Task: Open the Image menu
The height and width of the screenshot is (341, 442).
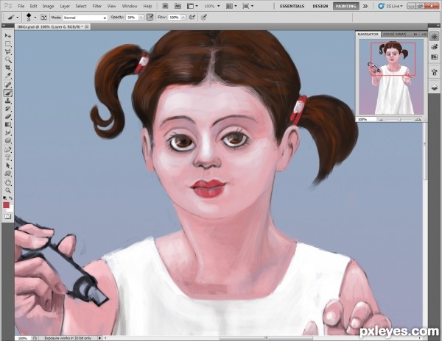Action: (x=48, y=6)
